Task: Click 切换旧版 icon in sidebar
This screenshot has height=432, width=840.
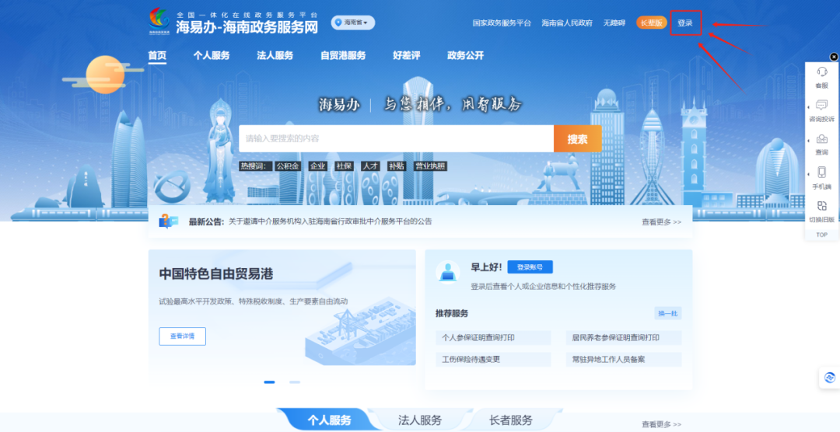Action: pos(822,206)
